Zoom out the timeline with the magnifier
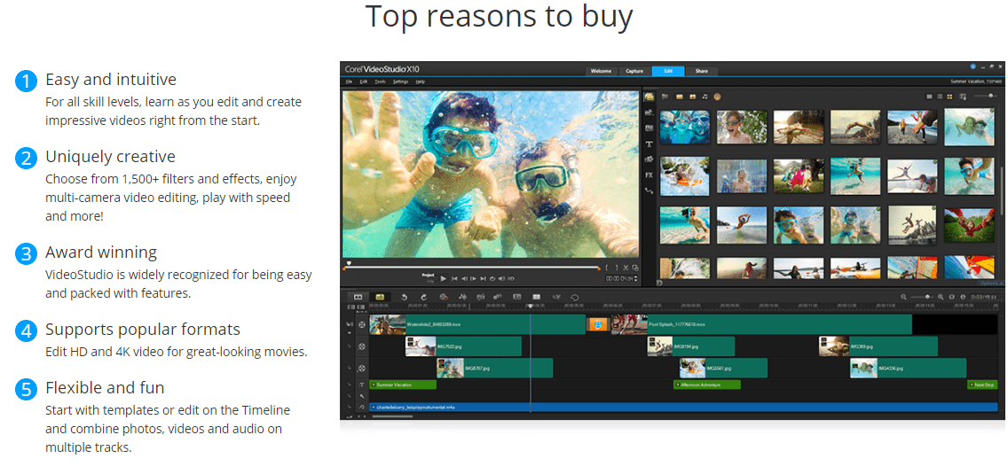1008x474 pixels. click(903, 297)
